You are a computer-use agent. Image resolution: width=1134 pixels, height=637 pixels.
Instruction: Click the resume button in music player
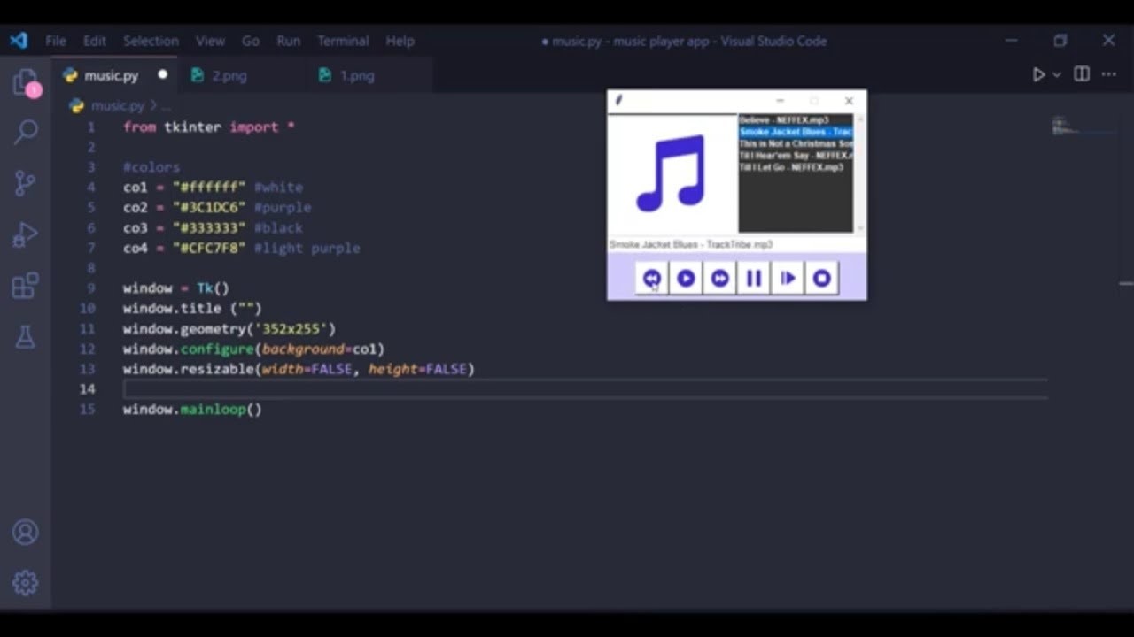[788, 278]
